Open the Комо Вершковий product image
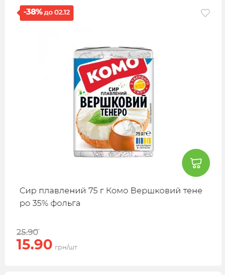Image resolution: width=225 pixels, height=275 pixels. (x=113, y=101)
